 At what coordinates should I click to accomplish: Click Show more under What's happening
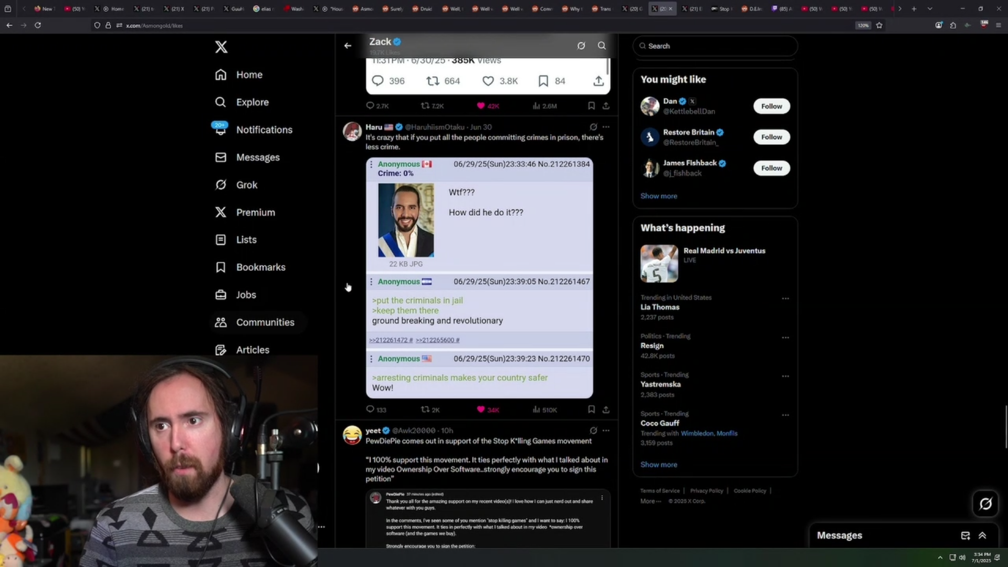658,465
